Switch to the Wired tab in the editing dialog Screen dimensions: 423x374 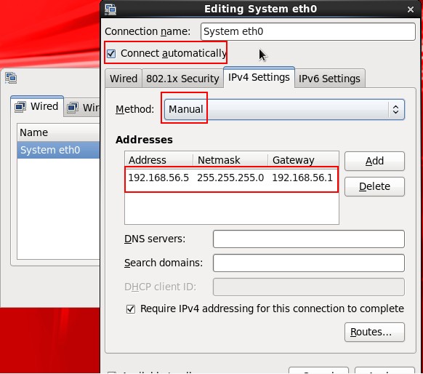124,79
